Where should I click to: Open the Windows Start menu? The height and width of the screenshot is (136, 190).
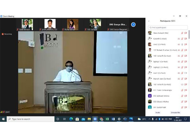pos(3,119)
